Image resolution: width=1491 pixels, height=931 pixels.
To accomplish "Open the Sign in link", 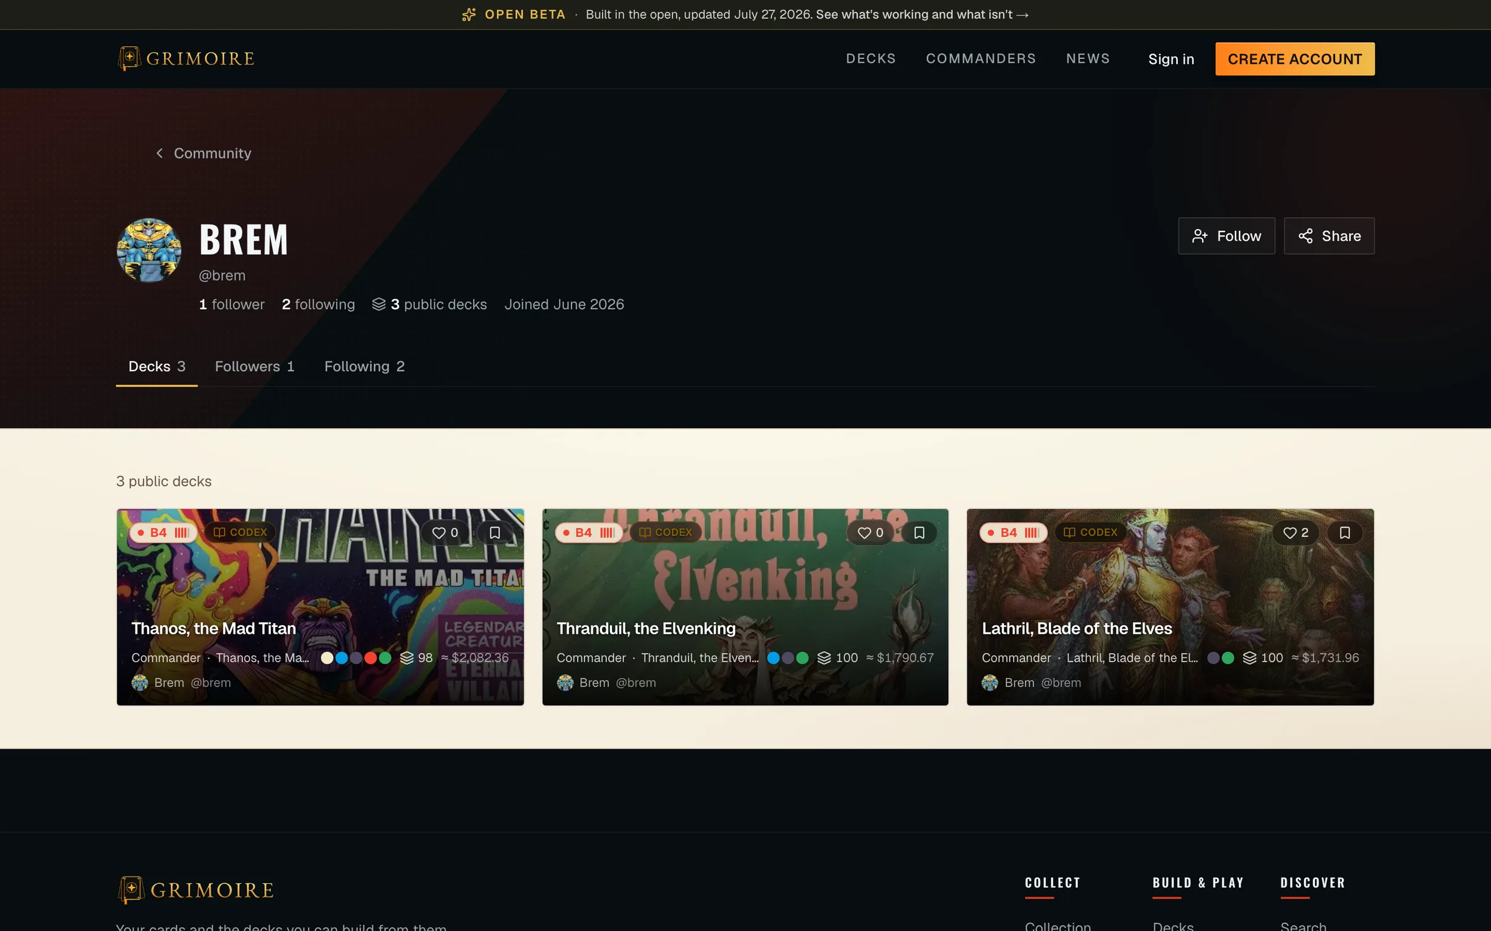I will click(1171, 59).
